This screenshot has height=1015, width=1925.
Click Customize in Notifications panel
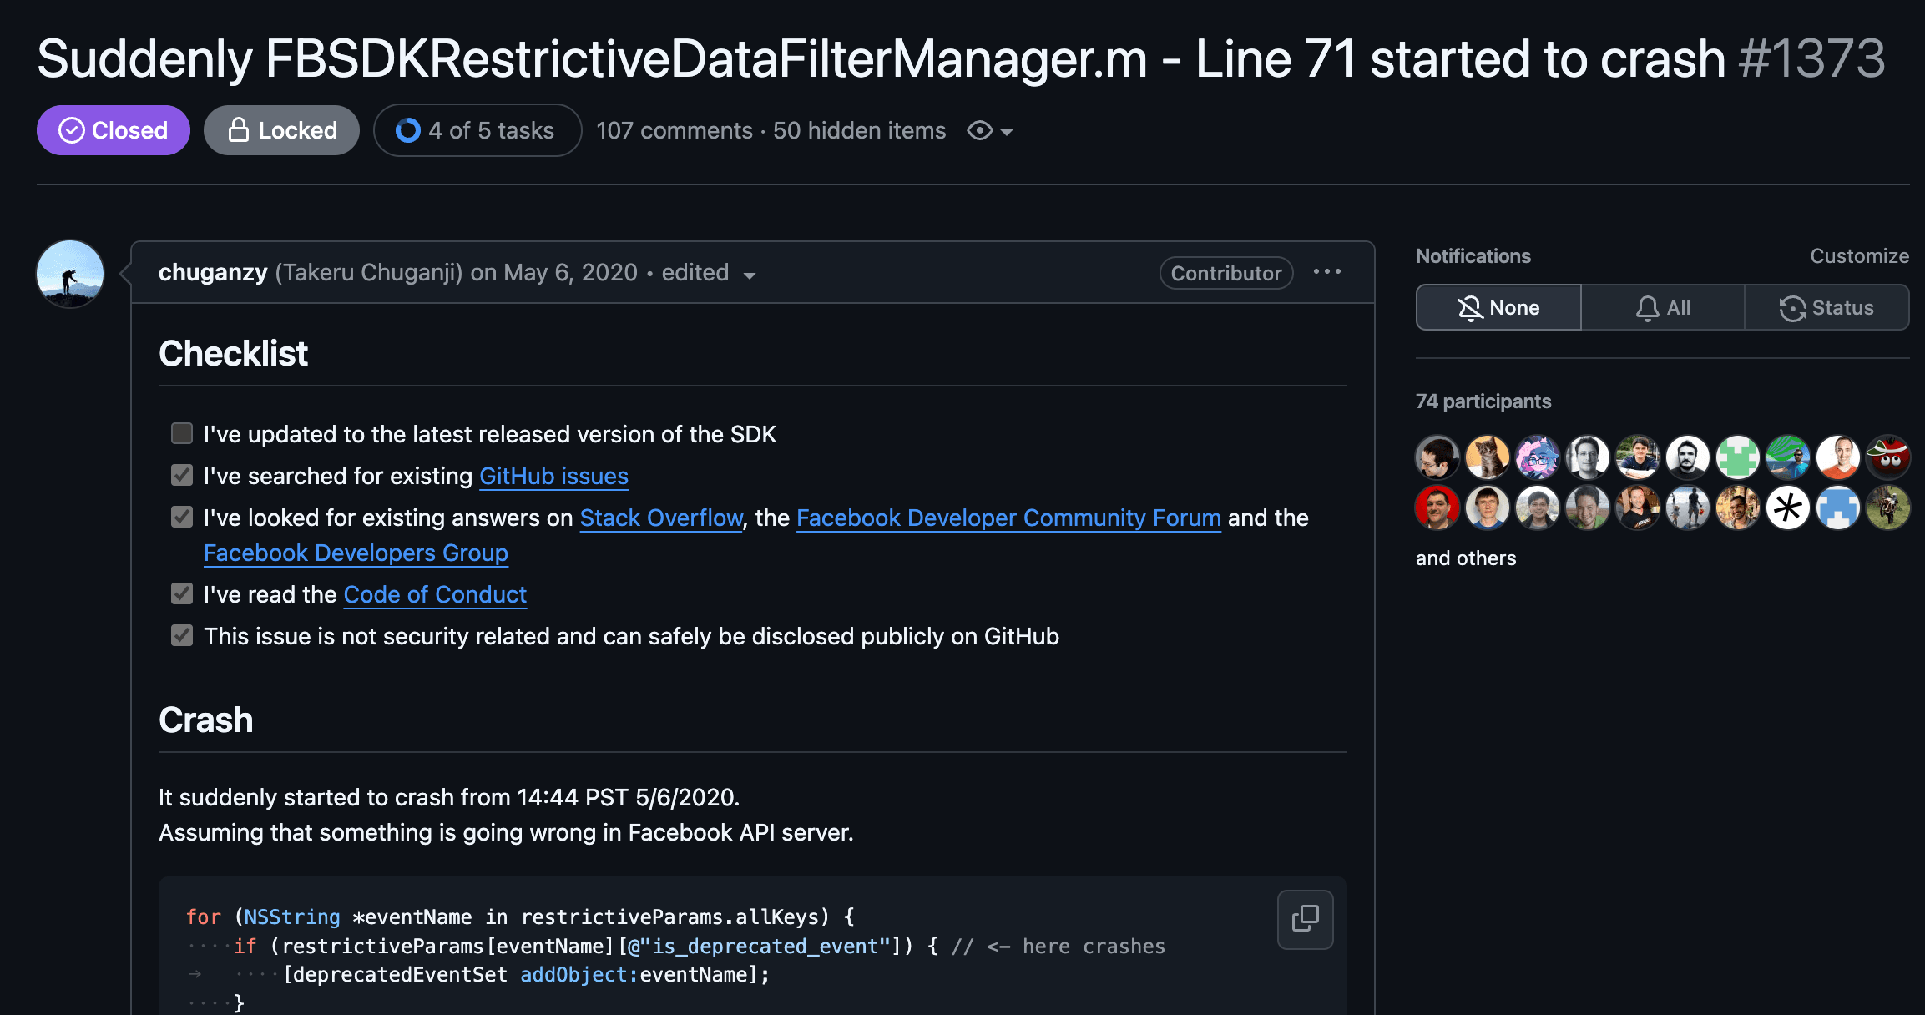tap(1859, 256)
